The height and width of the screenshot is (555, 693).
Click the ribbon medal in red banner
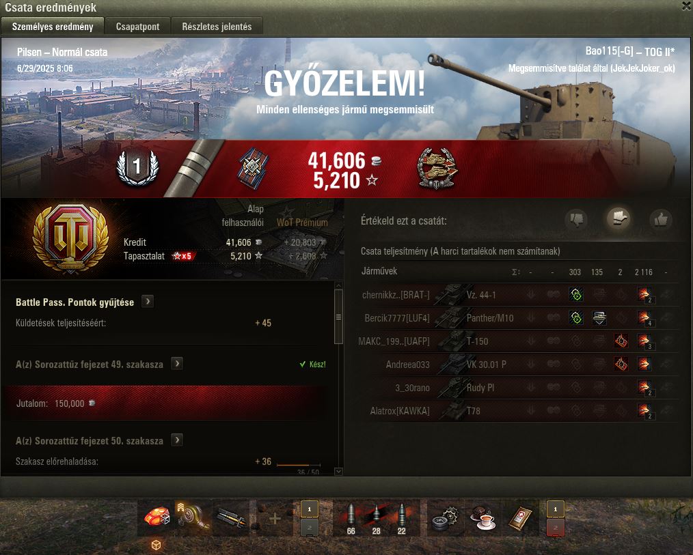(x=254, y=168)
